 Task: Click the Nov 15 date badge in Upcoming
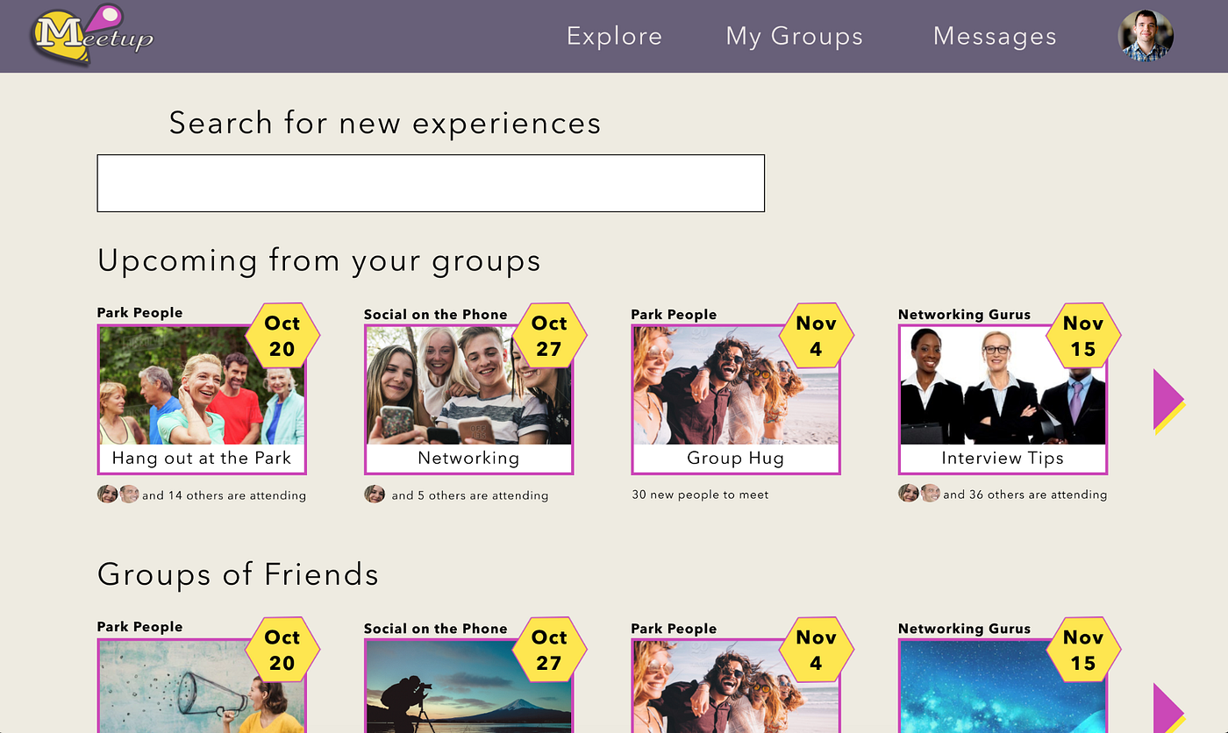1083,336
